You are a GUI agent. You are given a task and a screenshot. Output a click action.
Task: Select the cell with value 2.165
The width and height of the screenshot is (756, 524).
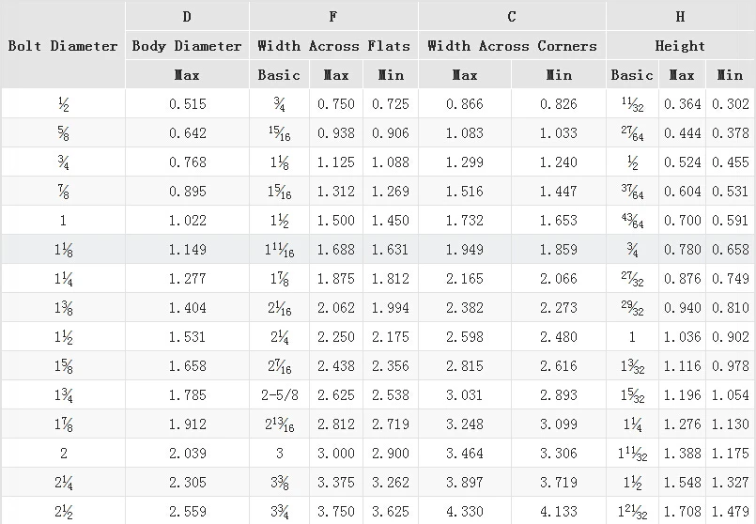(465, 279)
